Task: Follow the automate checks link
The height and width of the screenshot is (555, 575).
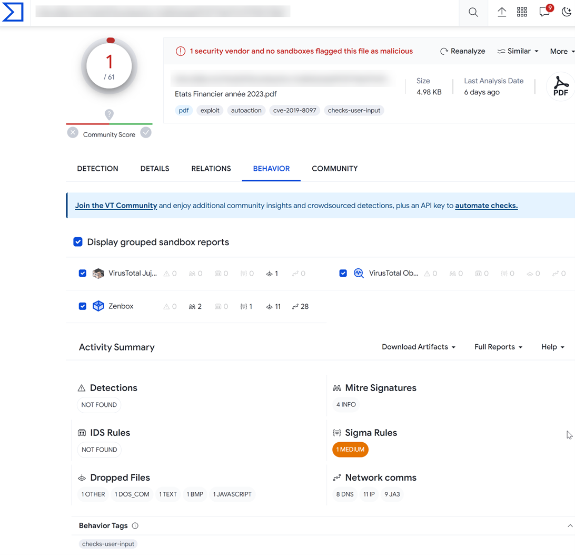Action: click(x=486, y=206)
